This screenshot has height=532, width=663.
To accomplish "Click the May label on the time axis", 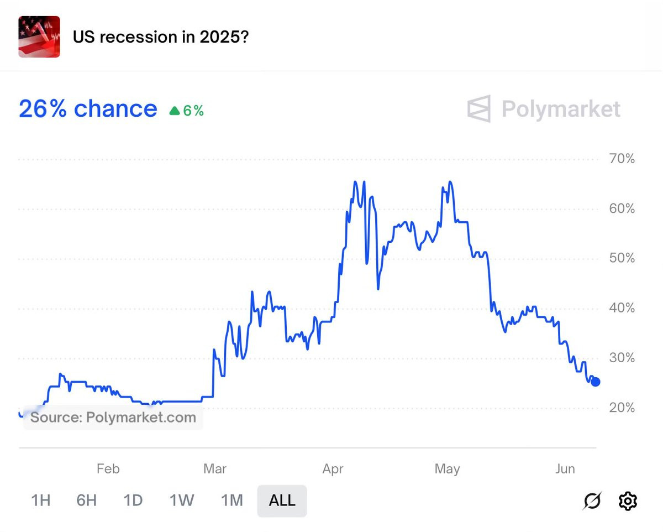I will (447, 469).
